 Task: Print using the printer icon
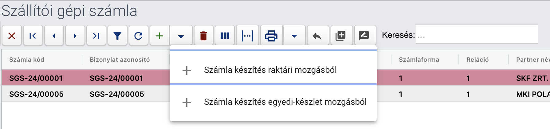point(271,36)
